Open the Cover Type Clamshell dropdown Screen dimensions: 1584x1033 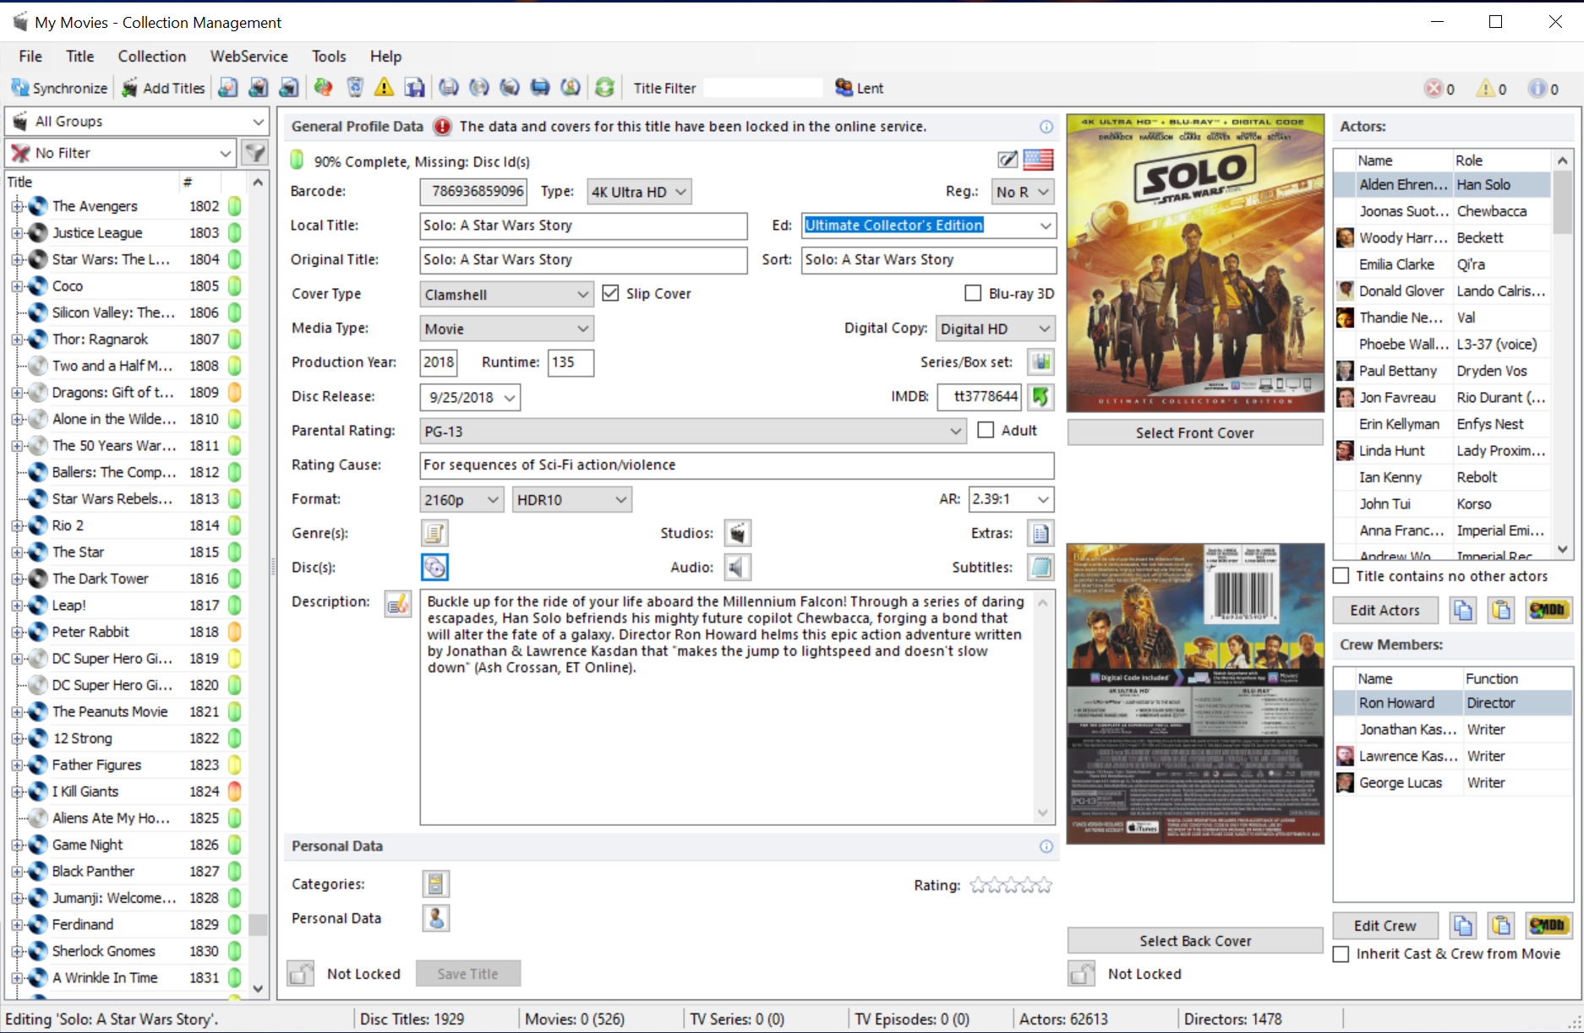(506, 294)
